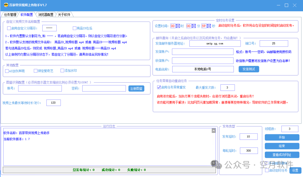Click the 线程数 field showing 3
Image resolution: width=303 pixels, height=177 pixels.
(x=290, y=129)
